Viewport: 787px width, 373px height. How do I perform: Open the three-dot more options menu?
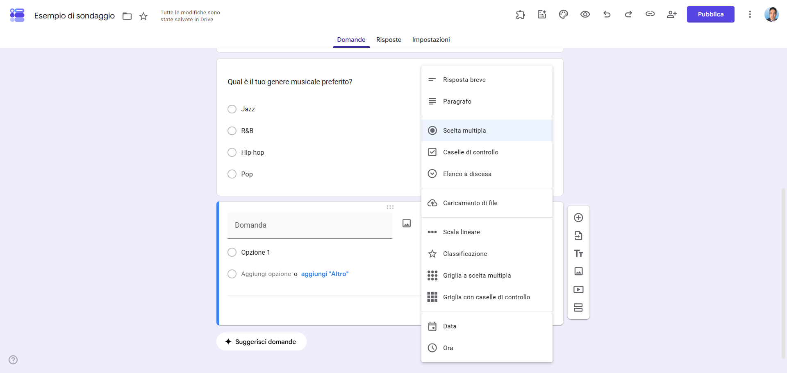(750, 14)
